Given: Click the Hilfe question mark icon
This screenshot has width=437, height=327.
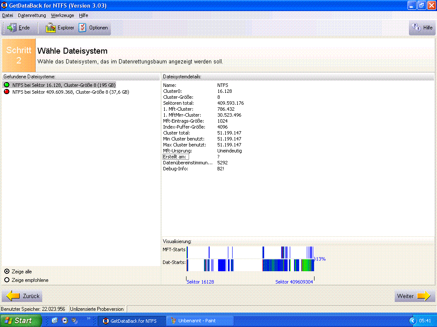Looking at the screenshot, I should click(416, 27).
